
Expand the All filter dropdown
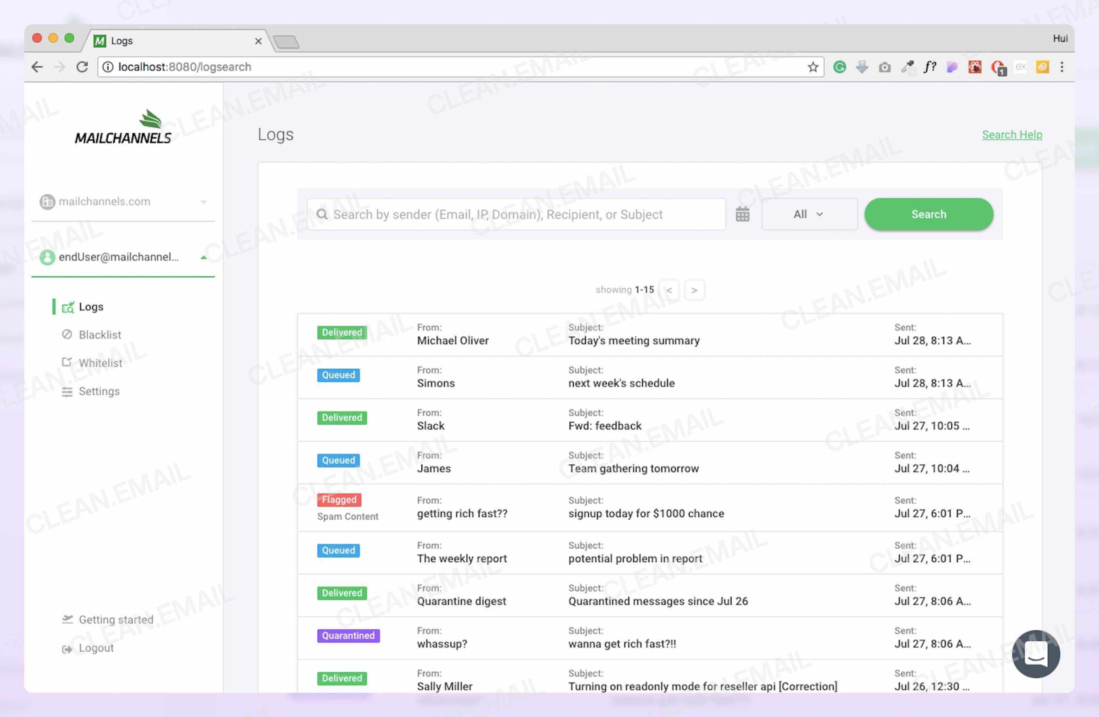click(x=809, y=214)
